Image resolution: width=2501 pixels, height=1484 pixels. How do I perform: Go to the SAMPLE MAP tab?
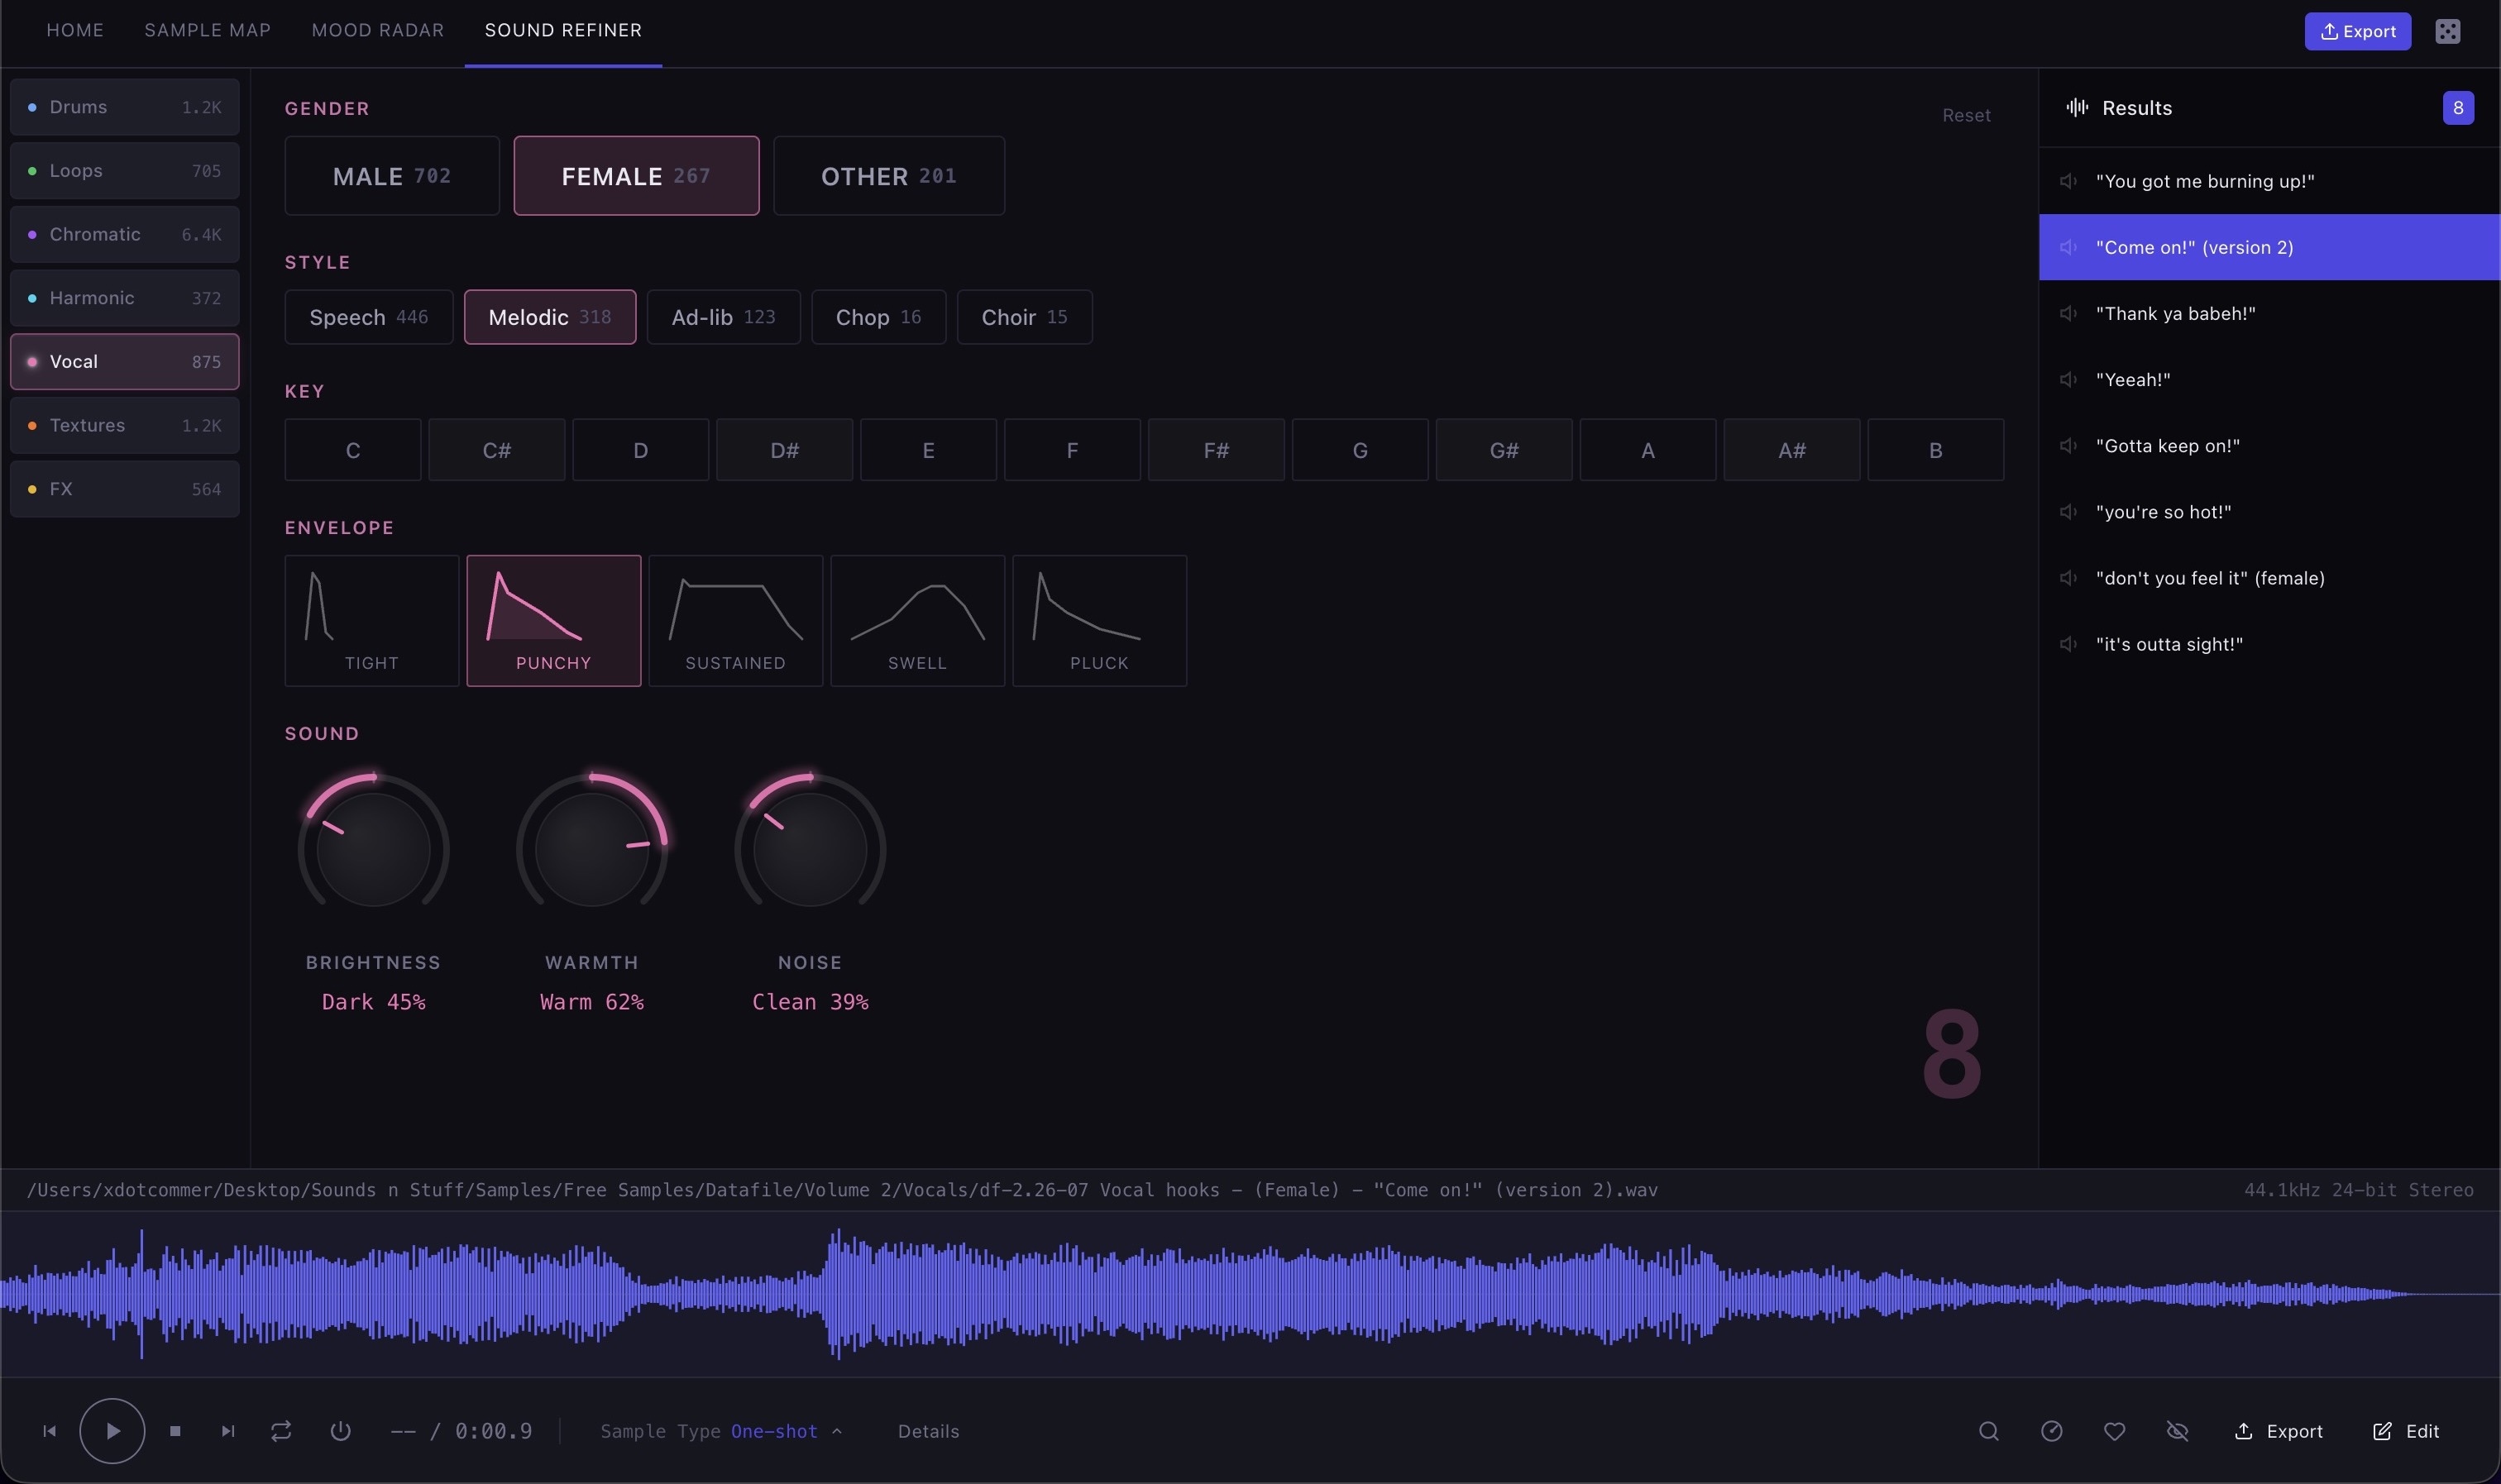point(206,30)
